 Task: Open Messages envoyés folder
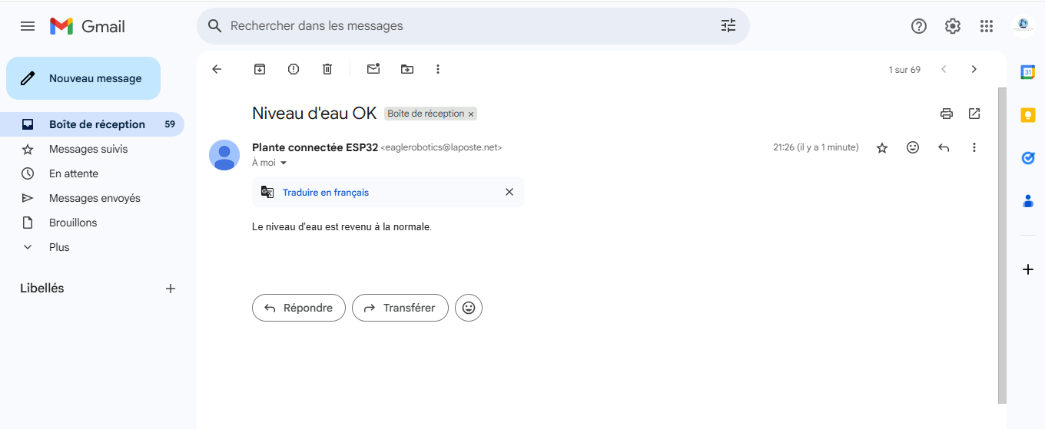(95, 198)
